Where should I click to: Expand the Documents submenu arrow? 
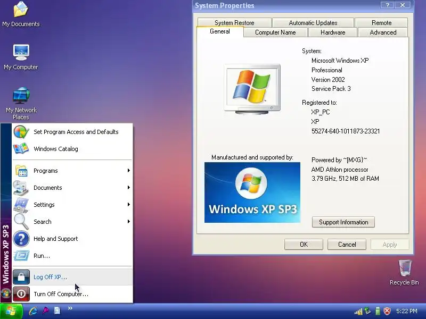pos(129,188)
